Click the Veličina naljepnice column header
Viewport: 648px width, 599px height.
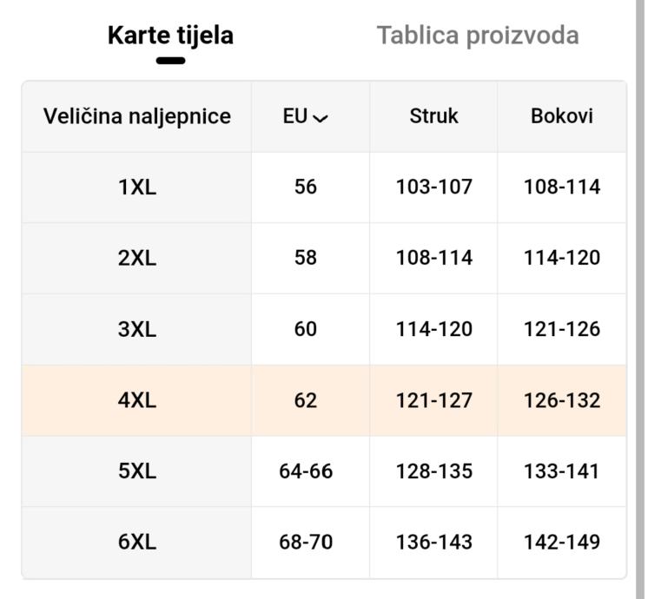[x=137, y=116]
